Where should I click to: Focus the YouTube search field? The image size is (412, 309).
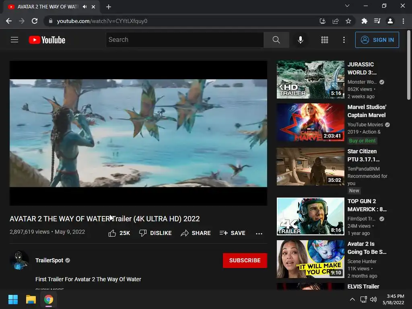tap(185, 40)
